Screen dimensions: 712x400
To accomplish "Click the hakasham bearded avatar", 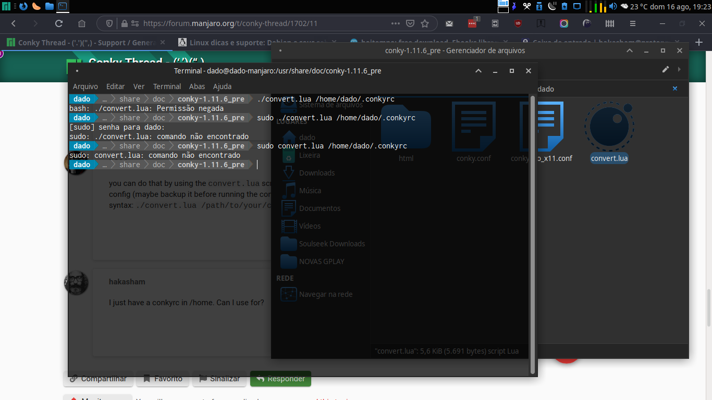I will 77,282.
